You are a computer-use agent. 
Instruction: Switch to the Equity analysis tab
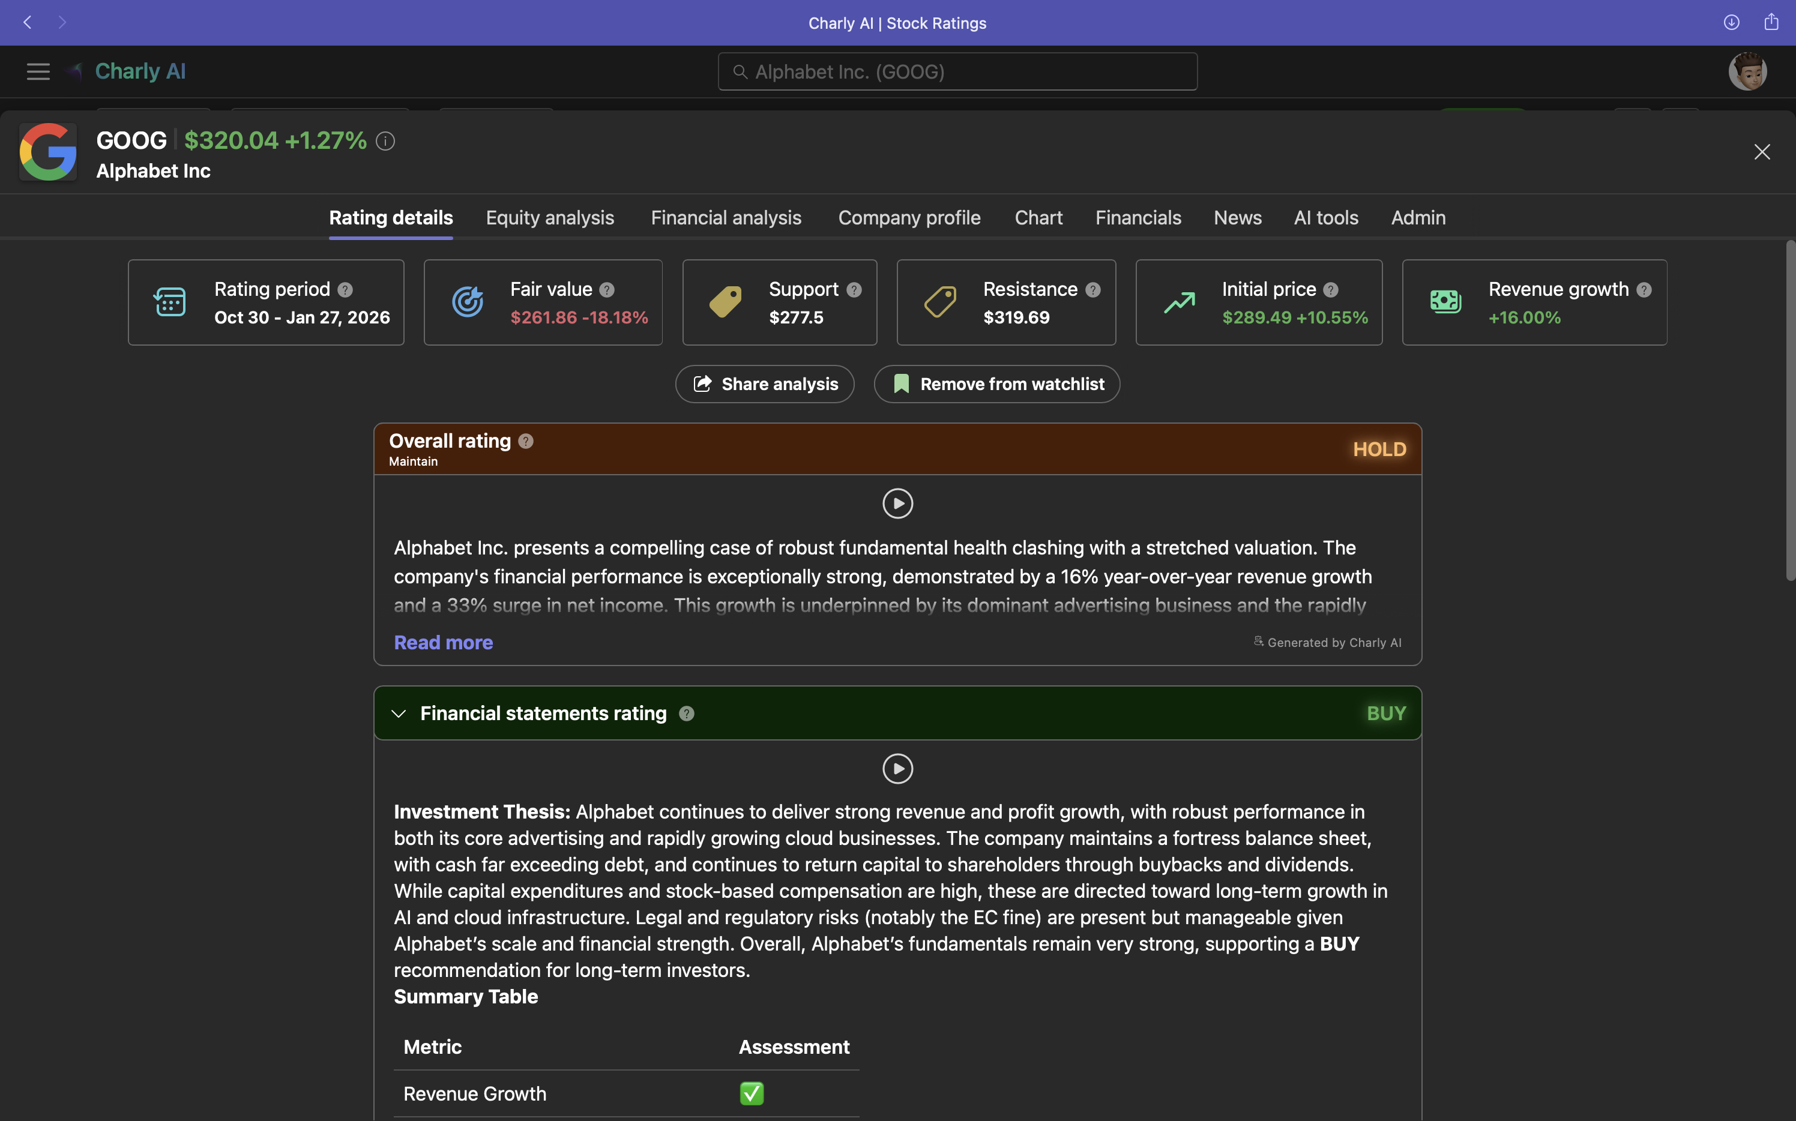(549, 217)
